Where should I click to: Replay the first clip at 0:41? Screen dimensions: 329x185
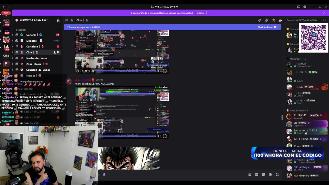coord(78,71)
